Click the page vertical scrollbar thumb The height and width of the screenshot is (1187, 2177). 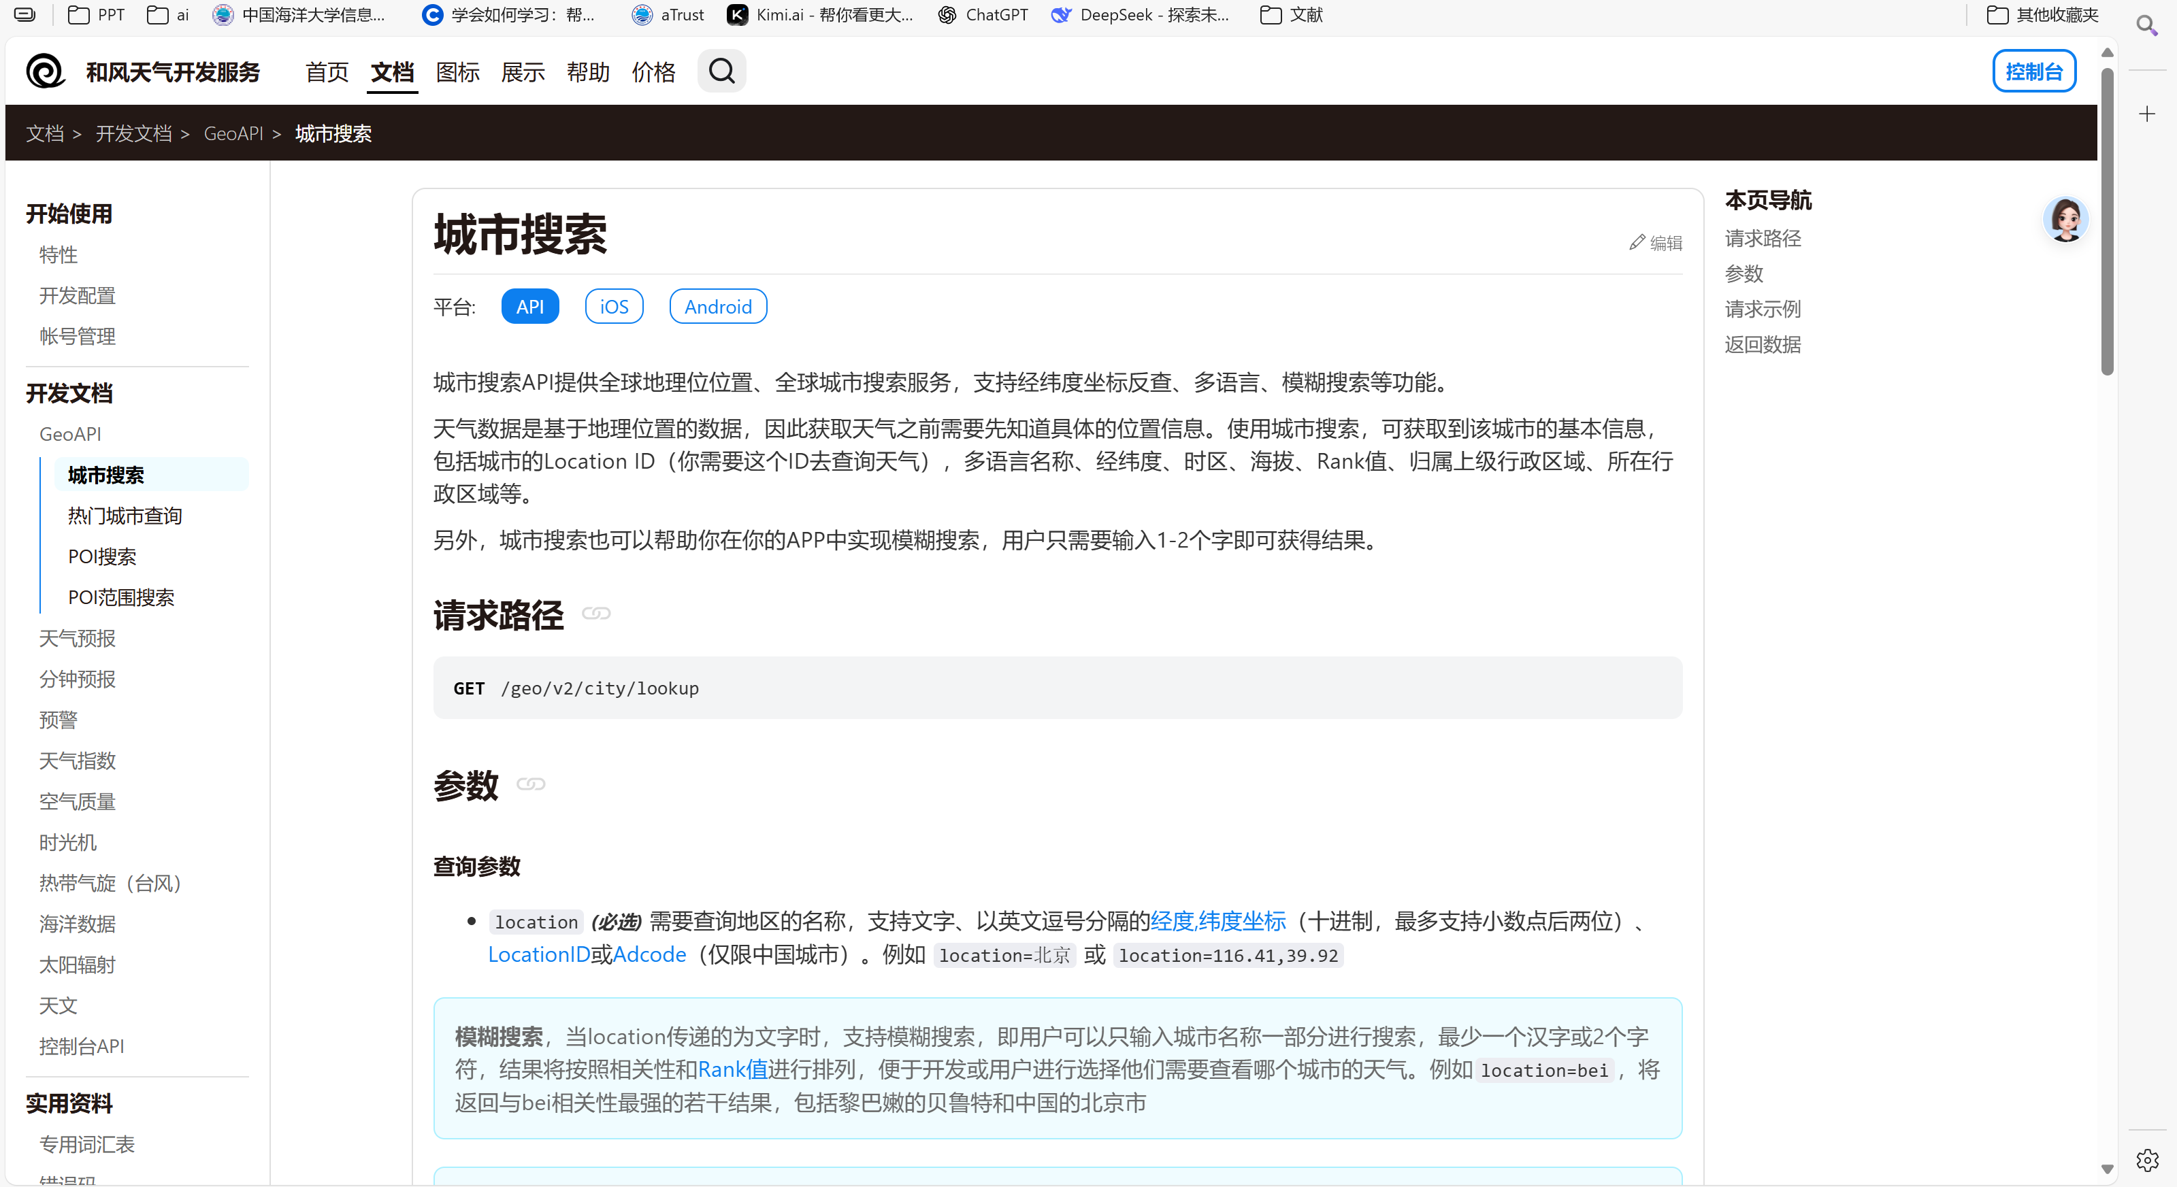[x=2108, y=221]
